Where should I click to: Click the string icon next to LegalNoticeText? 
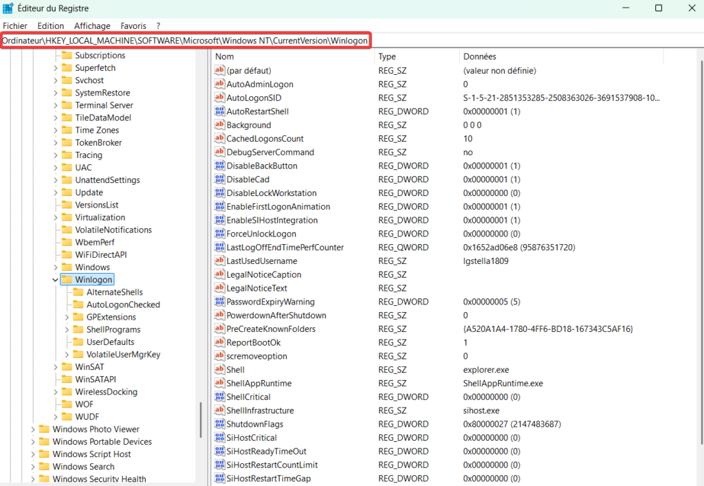[x=219, y=287]
